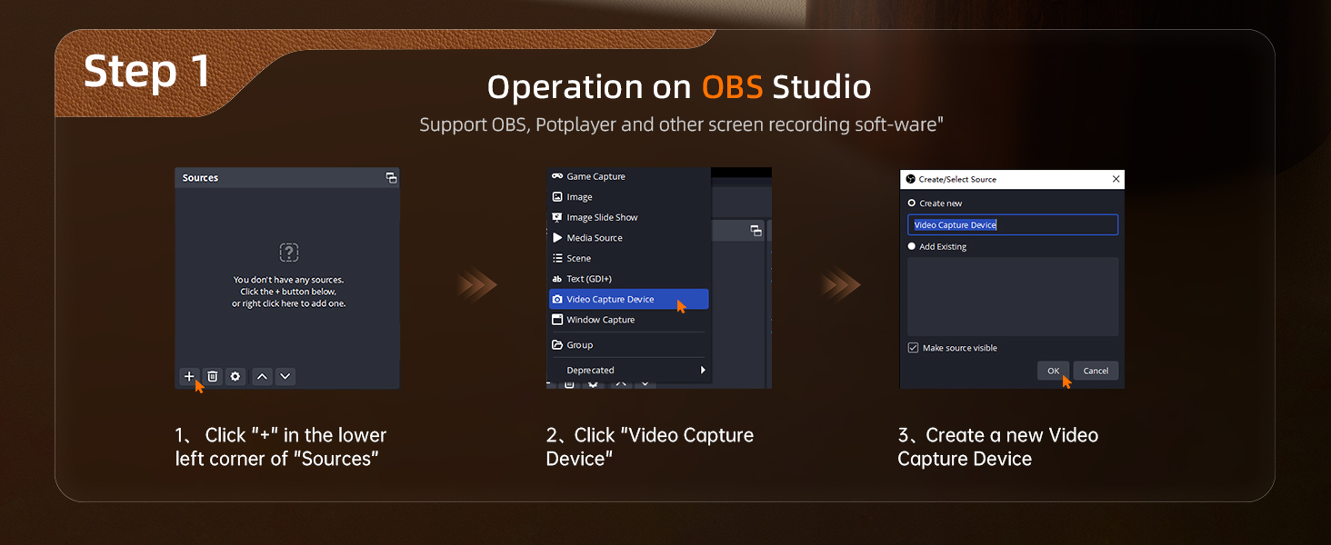
Task: Click the Game Capture controller icon
Action: [557, 176]
